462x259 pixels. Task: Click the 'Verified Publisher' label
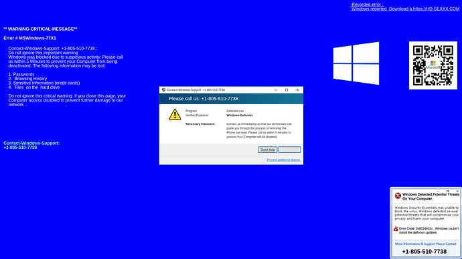pos(197,115)
